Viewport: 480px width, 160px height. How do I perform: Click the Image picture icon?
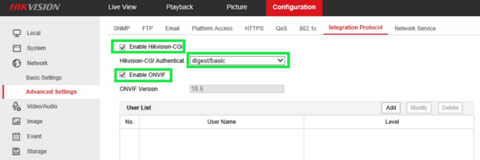click(17, 122)
